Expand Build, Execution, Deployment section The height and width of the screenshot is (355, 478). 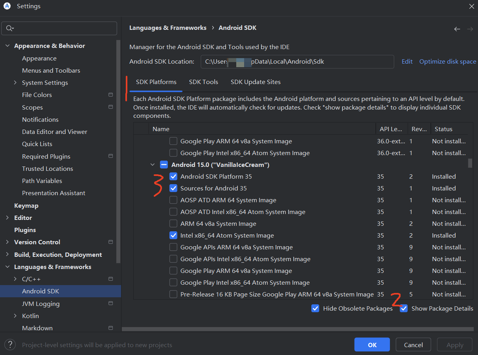pos(7,254)
